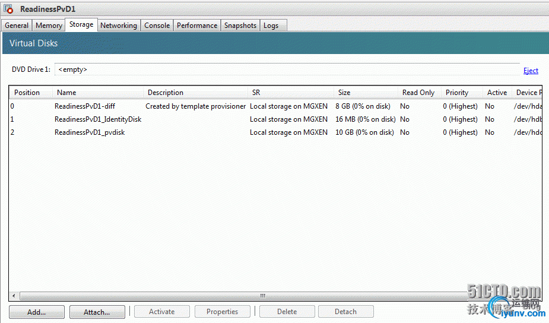Select the ReadinessPvD1-diff disk row
Viewport: 549px width, 323px height.
(x=275, y=106)
